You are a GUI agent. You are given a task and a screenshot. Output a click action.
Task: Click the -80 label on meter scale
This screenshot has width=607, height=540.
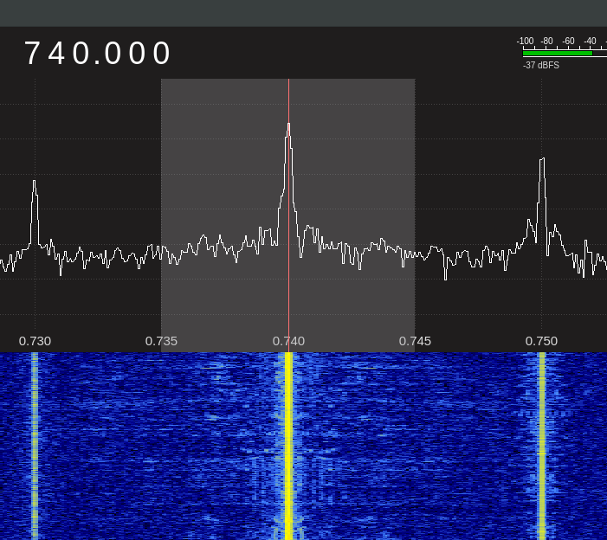546,41
